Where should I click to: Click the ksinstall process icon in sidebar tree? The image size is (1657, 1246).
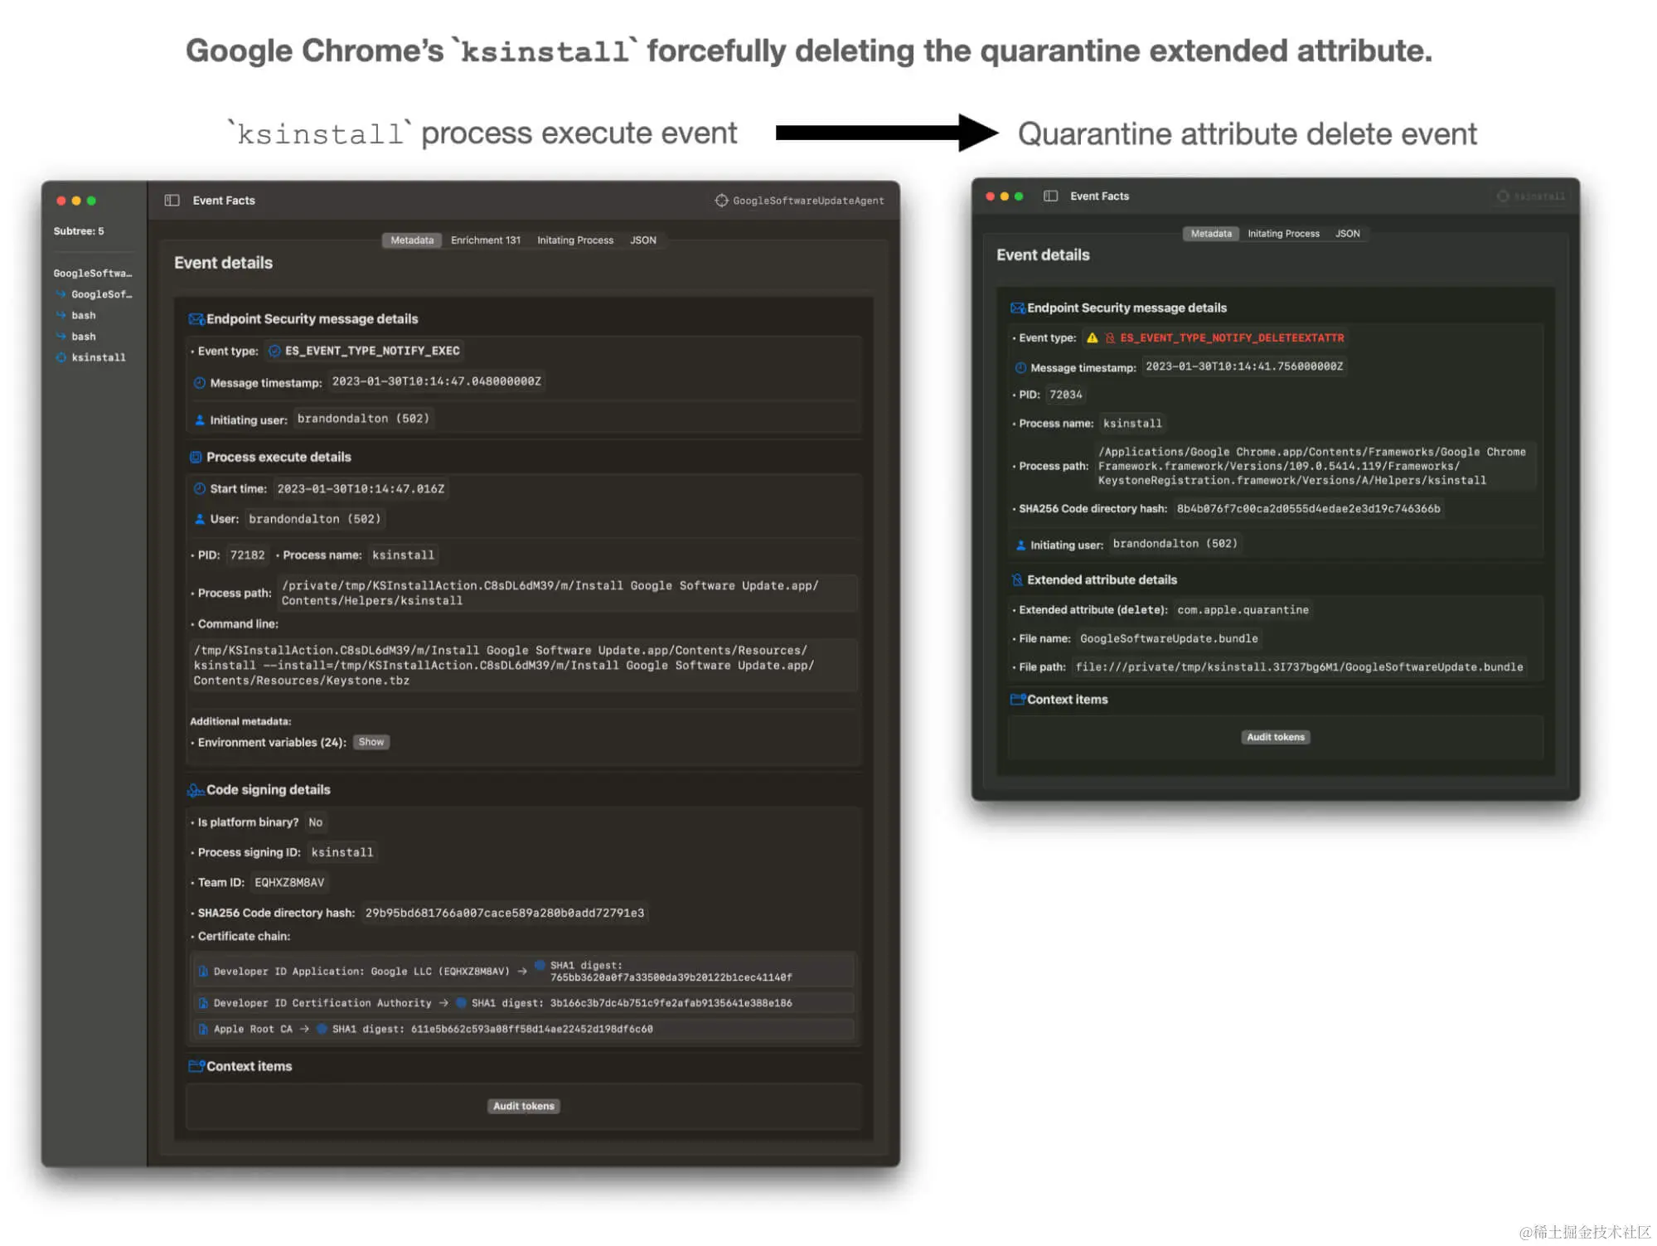(x=61, y=357)
